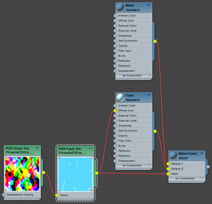Select the PHX Ocean Tex colorful thumbnail
Image resolution: width=212 pixels, height=204 pixels.
22,174
